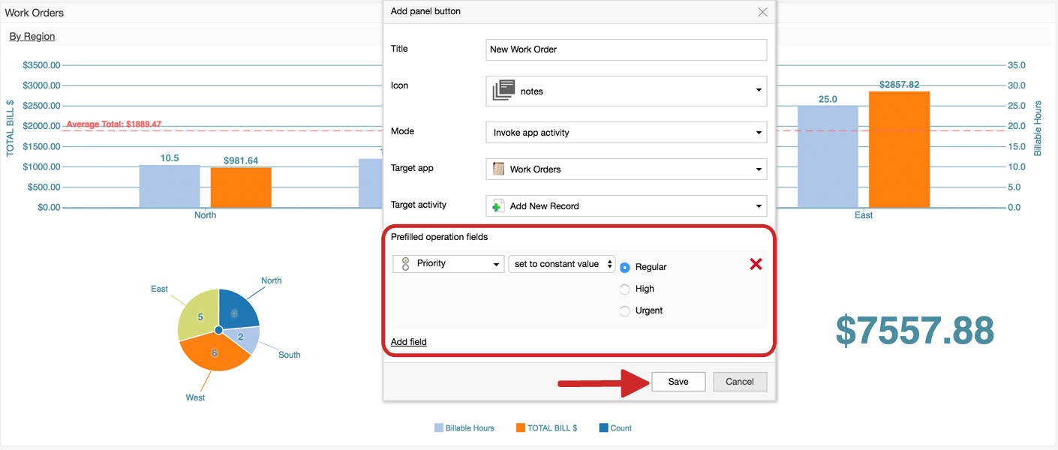Select the Regular priority radio button
The width and height of the screenshot is (1058, 450).
point(625,268)
